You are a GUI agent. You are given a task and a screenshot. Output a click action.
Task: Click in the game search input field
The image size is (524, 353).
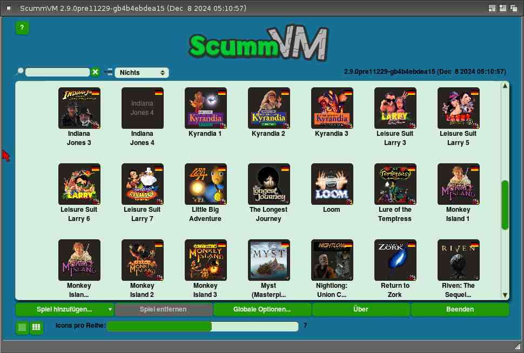[57, 72]
